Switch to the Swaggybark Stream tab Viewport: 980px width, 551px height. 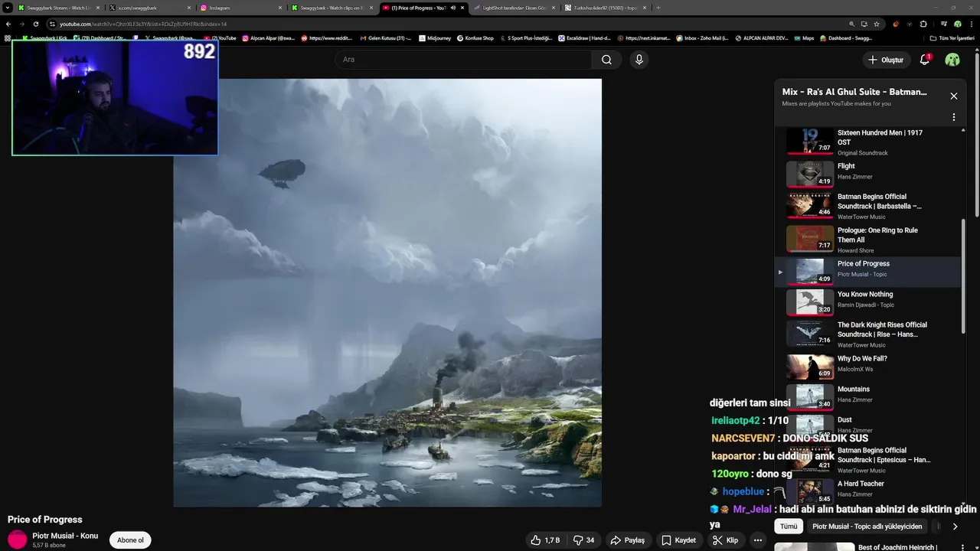point(58,8)
